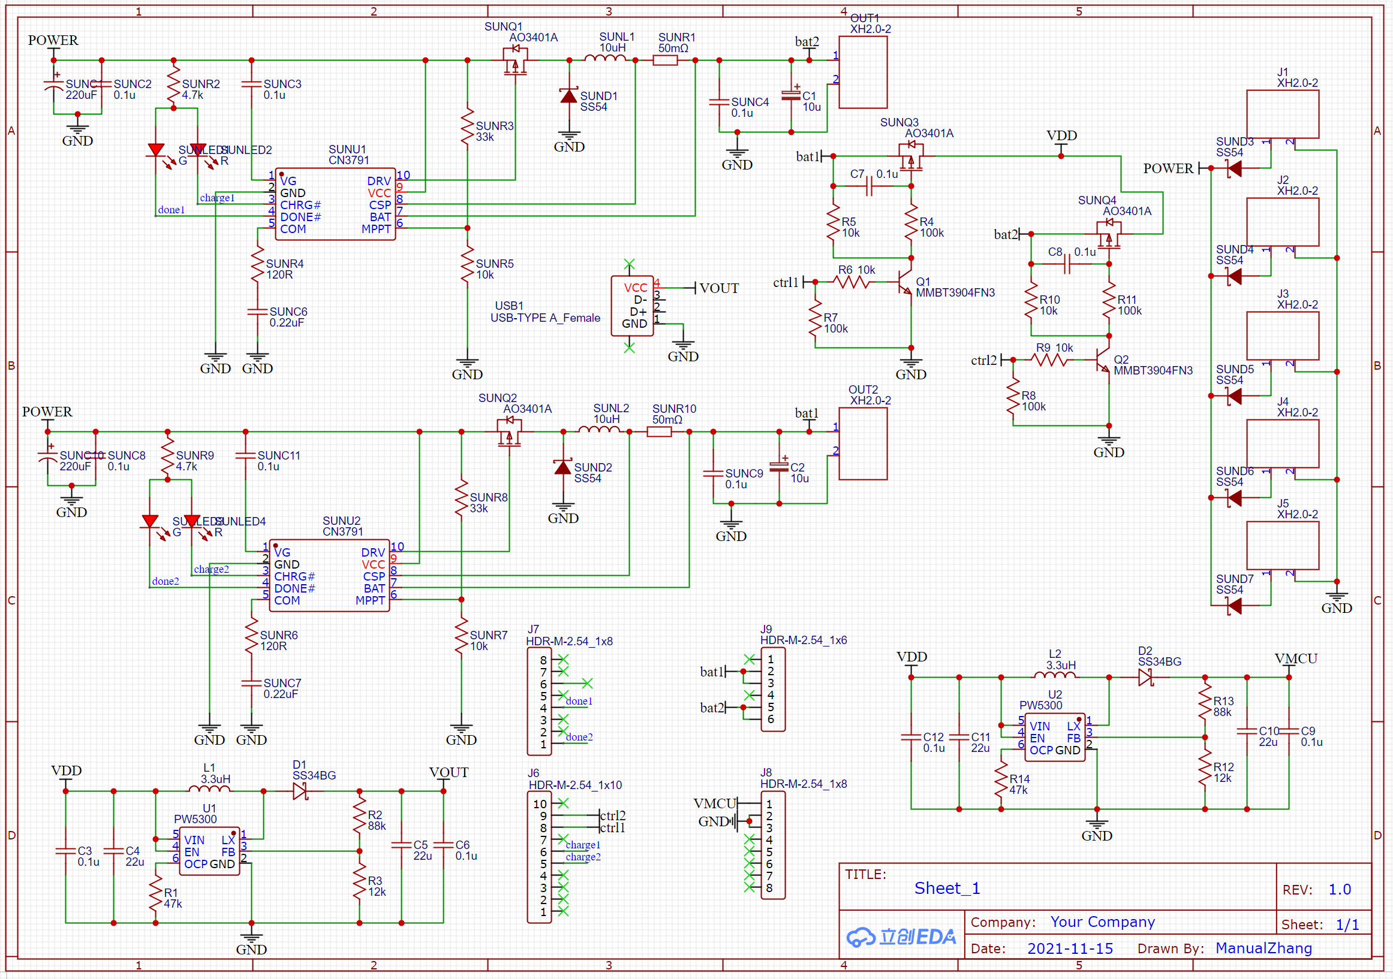
Task: Click the SUNR3 33k resistor symbol
Action: point(467,126)
